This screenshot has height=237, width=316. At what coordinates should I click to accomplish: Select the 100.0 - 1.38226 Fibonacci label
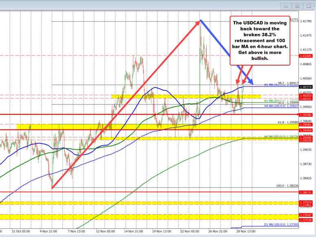click(x=287, y=186)
